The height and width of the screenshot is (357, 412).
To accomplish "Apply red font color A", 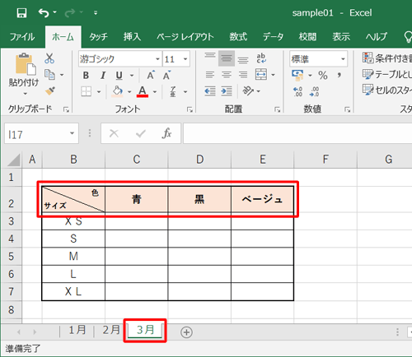I will (143, 91).
